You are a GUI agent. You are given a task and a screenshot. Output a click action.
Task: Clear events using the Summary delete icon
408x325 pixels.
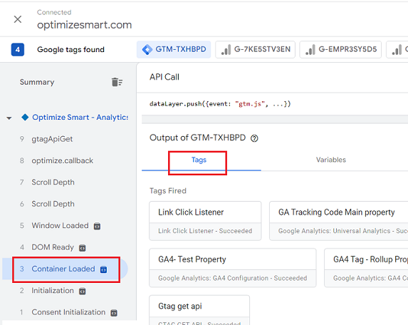point(117,82)
